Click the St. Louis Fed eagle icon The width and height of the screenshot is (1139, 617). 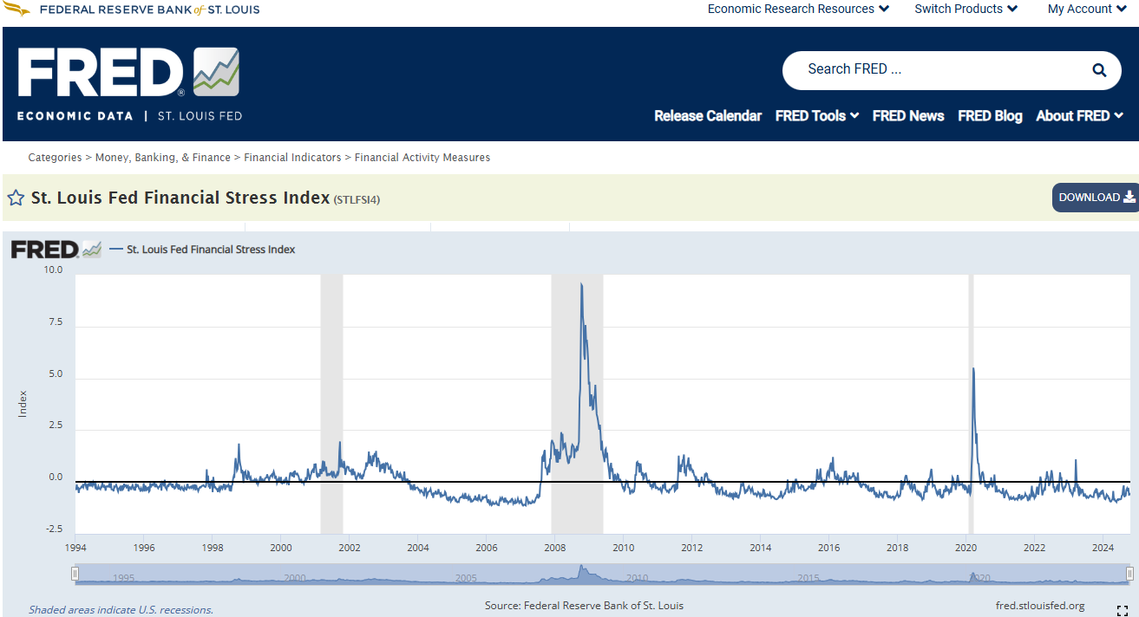pos(15,10)
